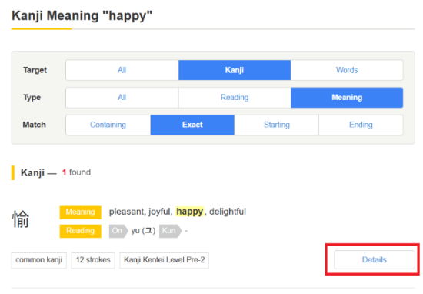
Task: Click the gray Kun reading badge
Action: (171, 231)
